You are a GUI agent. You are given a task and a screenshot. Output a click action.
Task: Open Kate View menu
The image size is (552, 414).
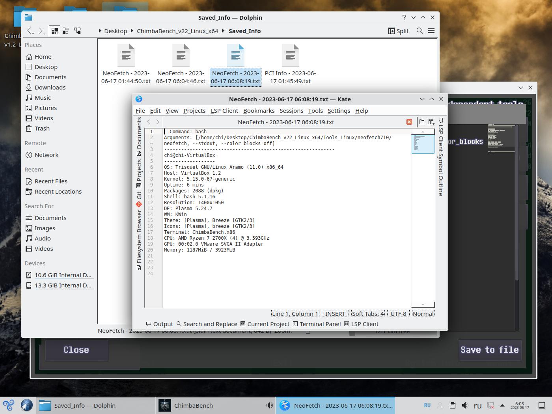point(172,111)
